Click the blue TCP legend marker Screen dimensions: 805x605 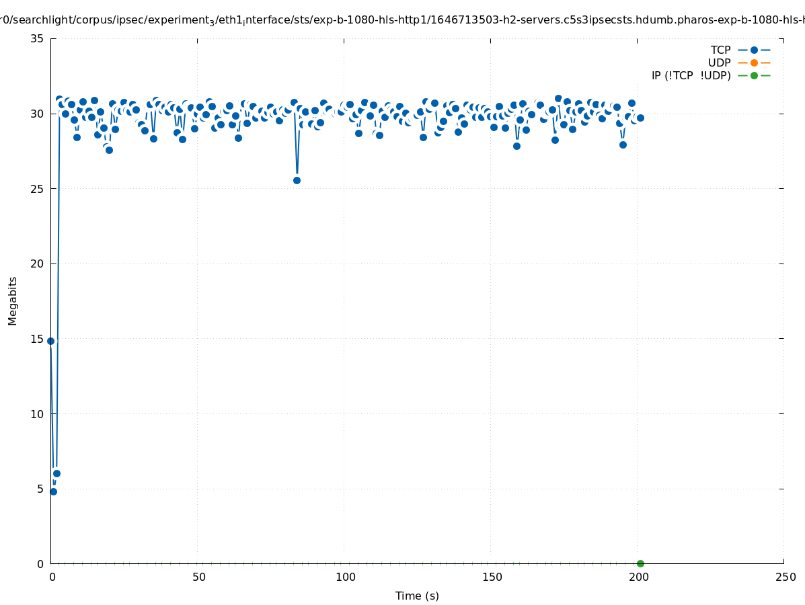point(754,50)
